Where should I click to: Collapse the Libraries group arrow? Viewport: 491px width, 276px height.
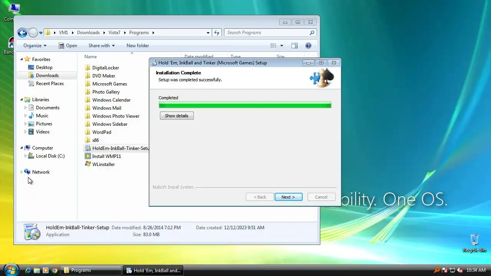(21, 100)
